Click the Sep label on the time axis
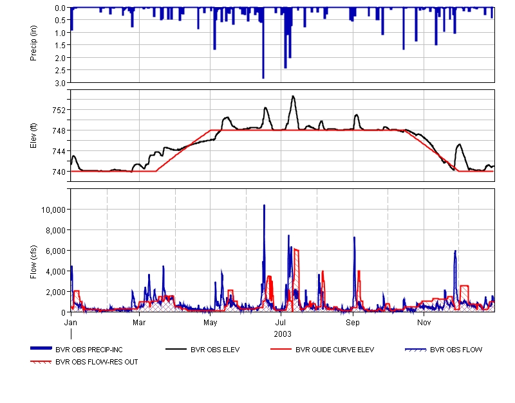This screenshot has height=403, width=515. click(x=352, y=321)
